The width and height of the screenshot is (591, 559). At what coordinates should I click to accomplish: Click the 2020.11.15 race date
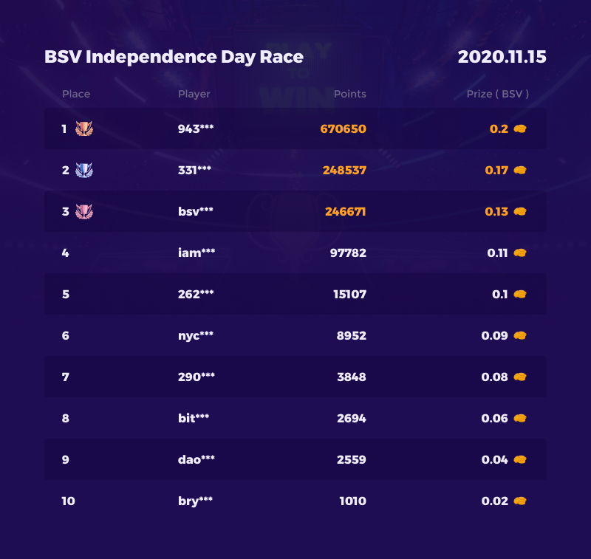click(502, 57)
